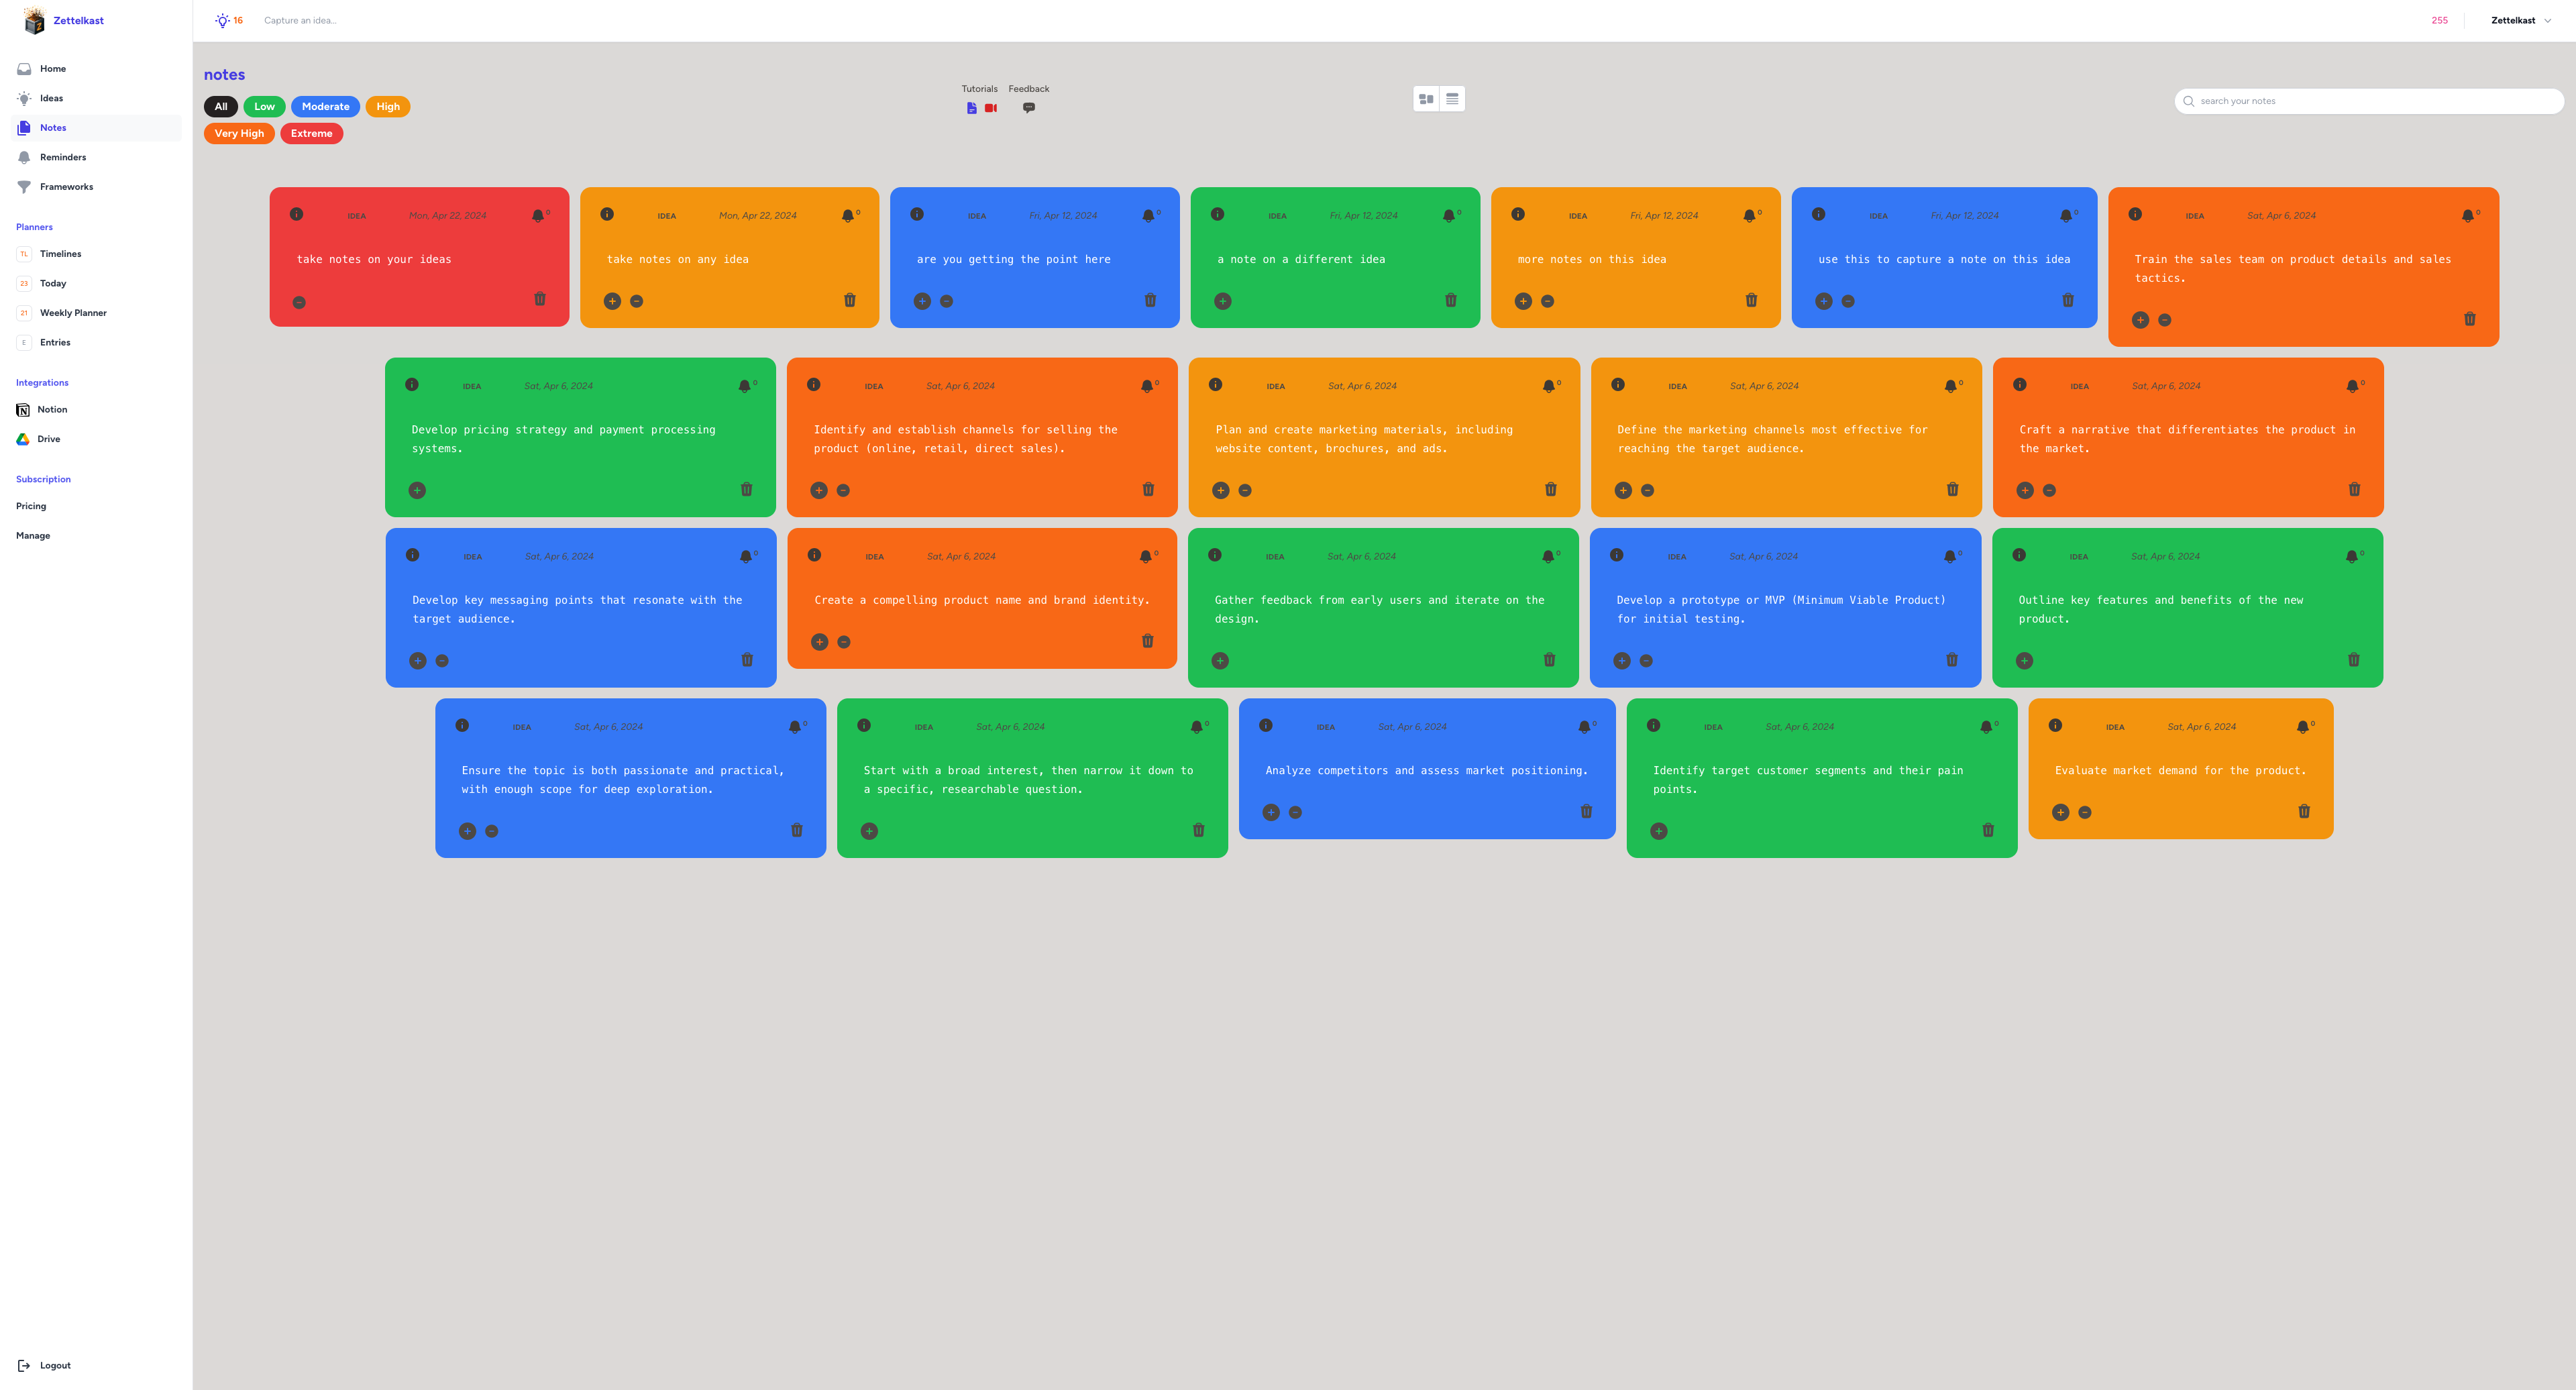Filter notes by Low priority
Image resolution: width=2576 pixels, height=1390 pixels.
click(265, 107)
